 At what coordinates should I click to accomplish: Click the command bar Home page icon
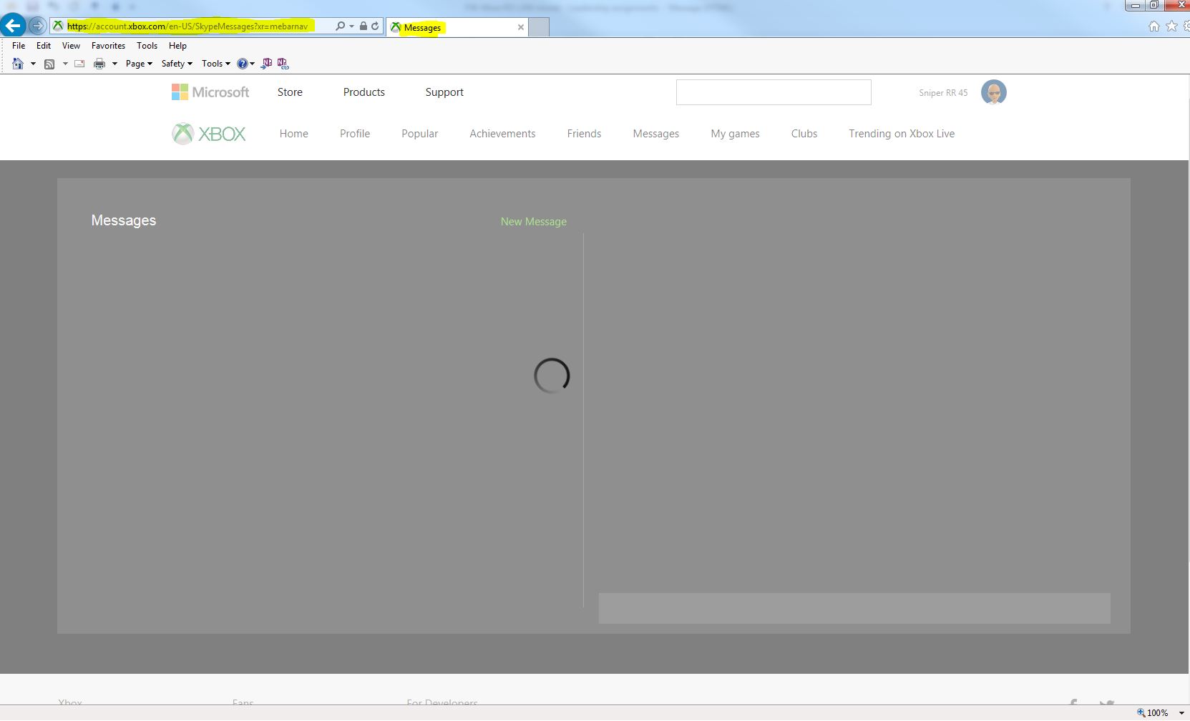pos(18,64)
